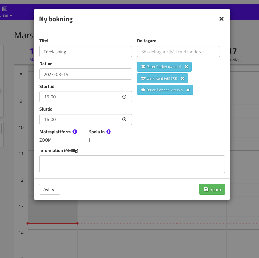Click the Datum field
Screen dimensions: 259x258
pyautogui.click(x=85, y=74)
